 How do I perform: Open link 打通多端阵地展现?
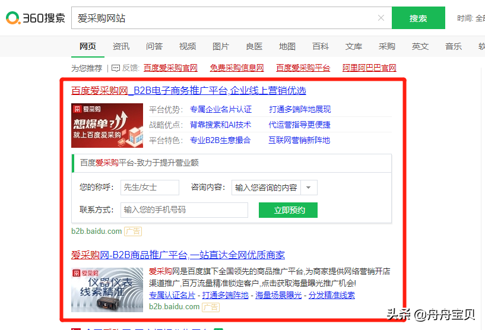click(300, 109)
